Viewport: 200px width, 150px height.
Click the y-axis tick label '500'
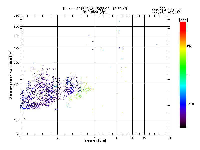[x=16, y=36]
